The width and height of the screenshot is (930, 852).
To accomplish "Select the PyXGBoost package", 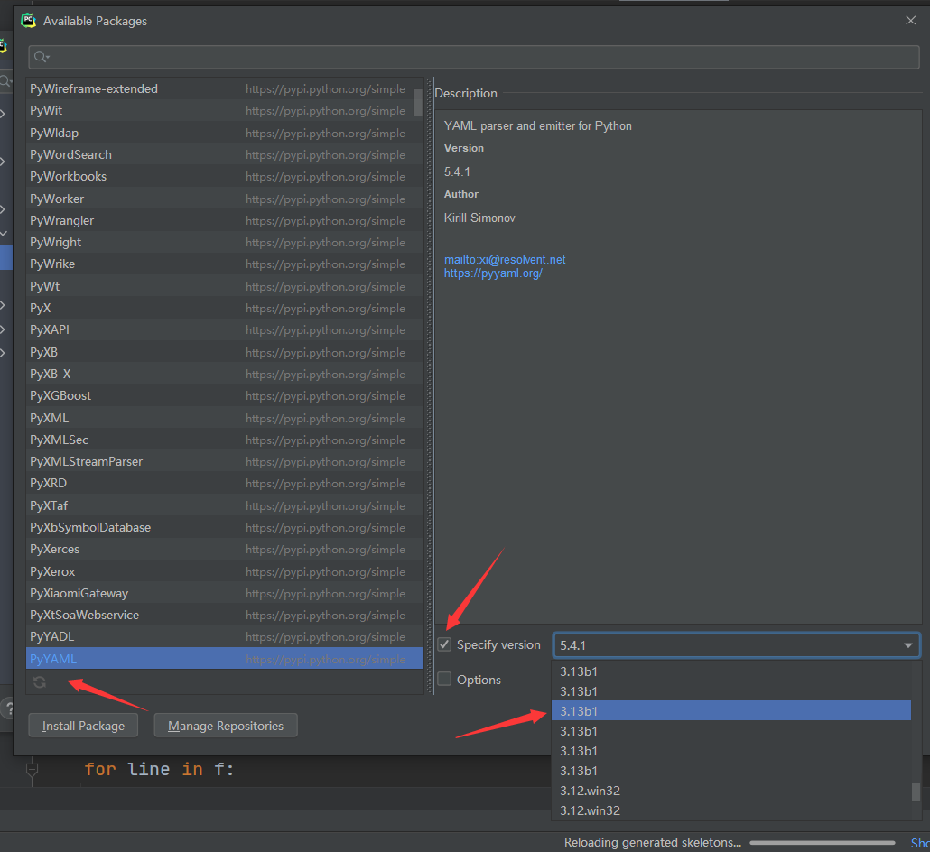I will (x=60, y=395).
